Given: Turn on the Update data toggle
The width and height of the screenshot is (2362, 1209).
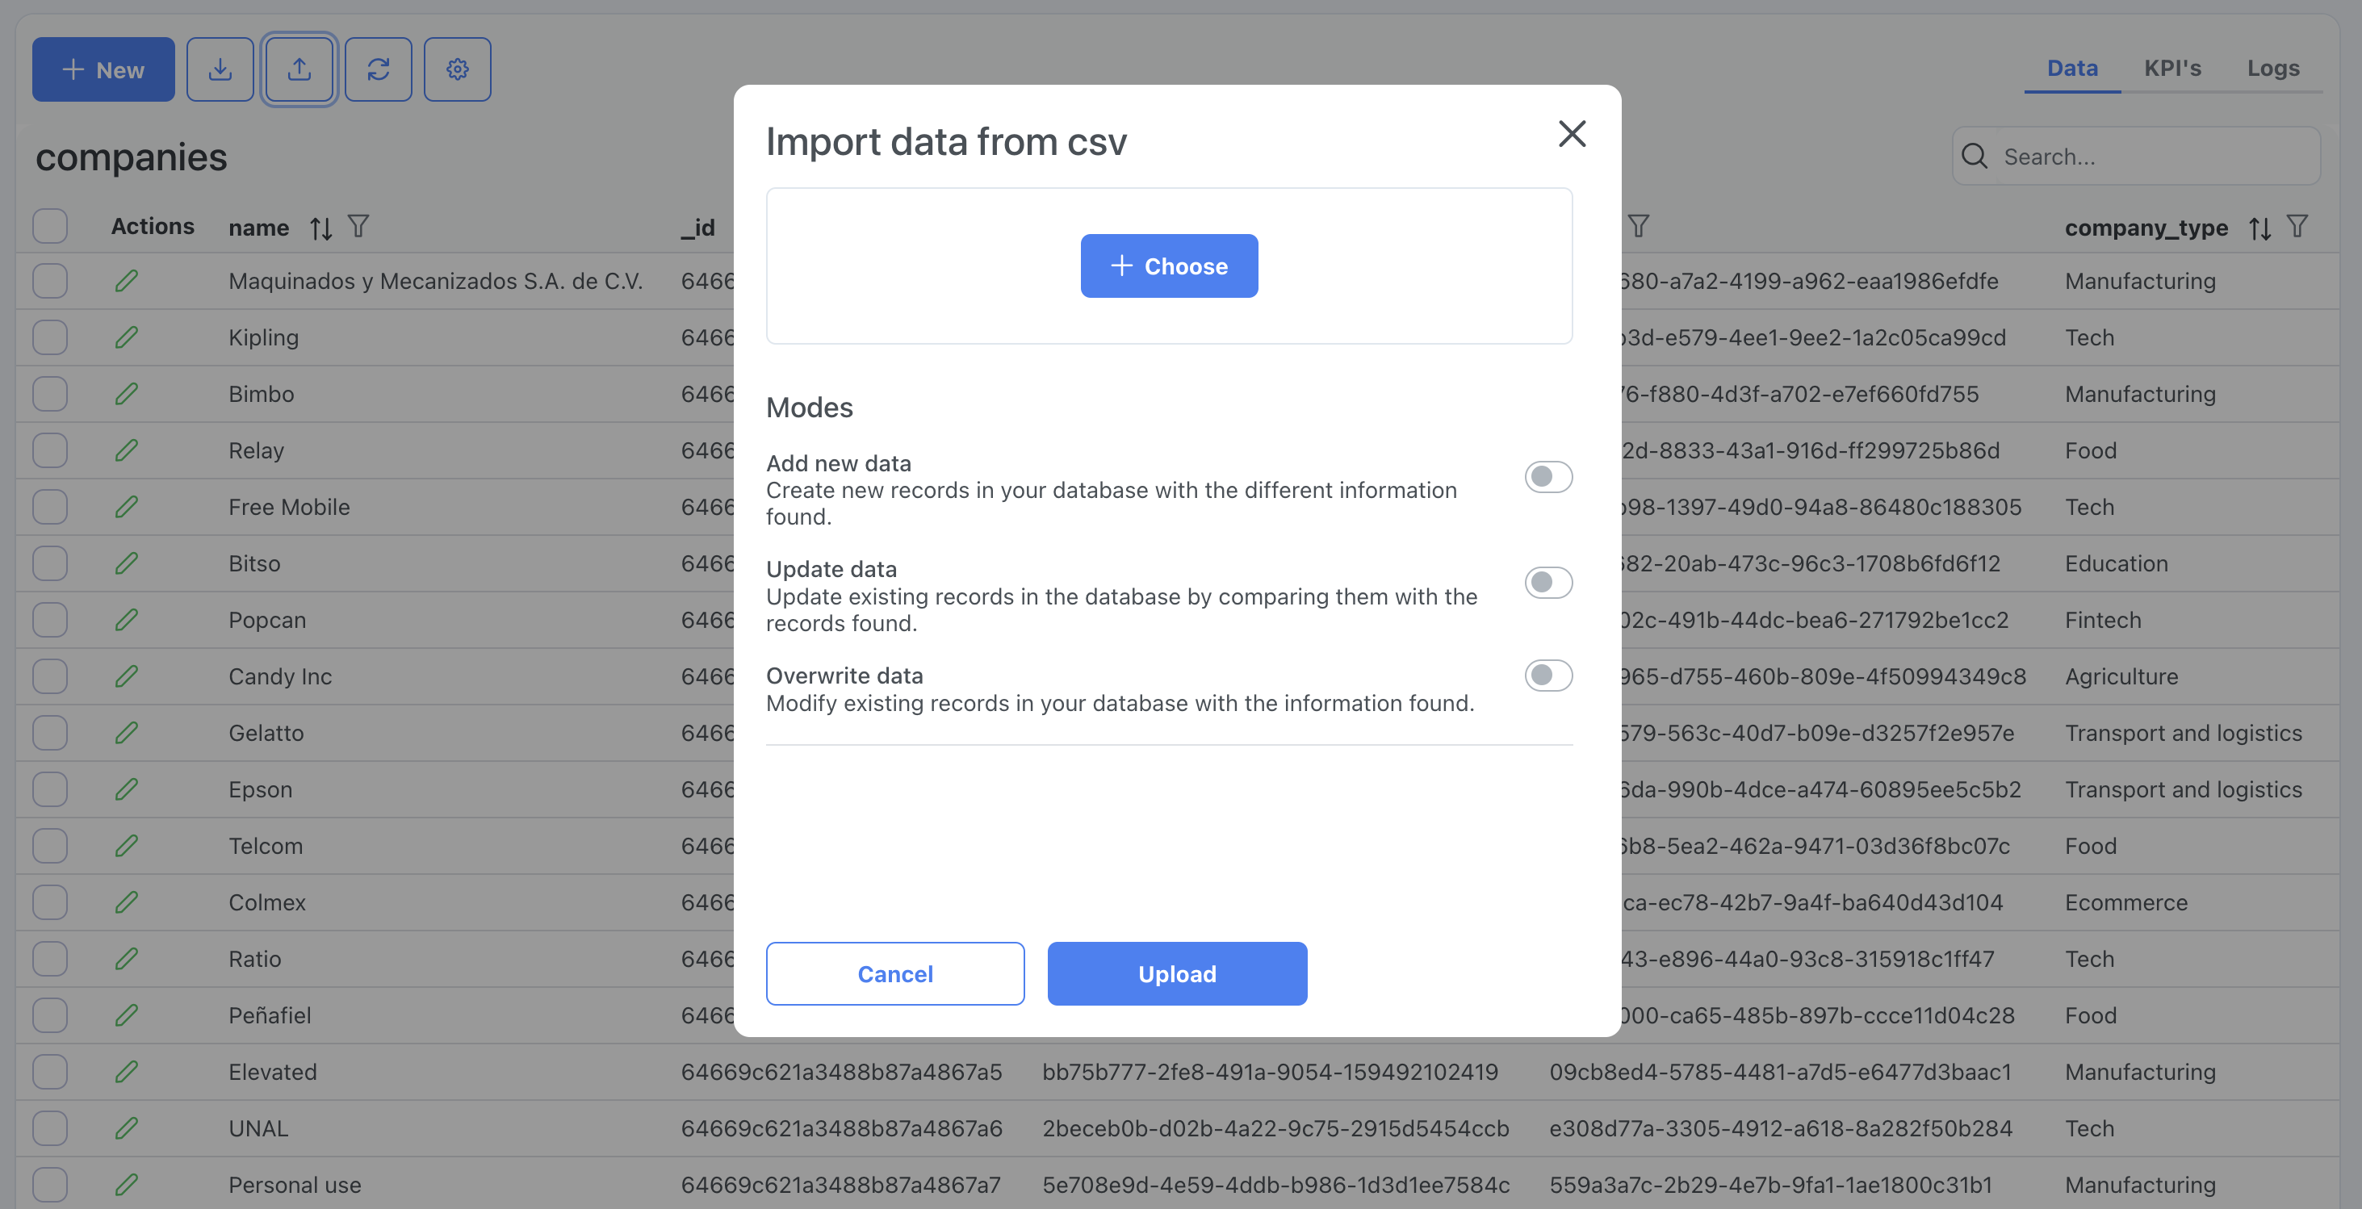Looking at the screenshot, I should point(1547,583).
